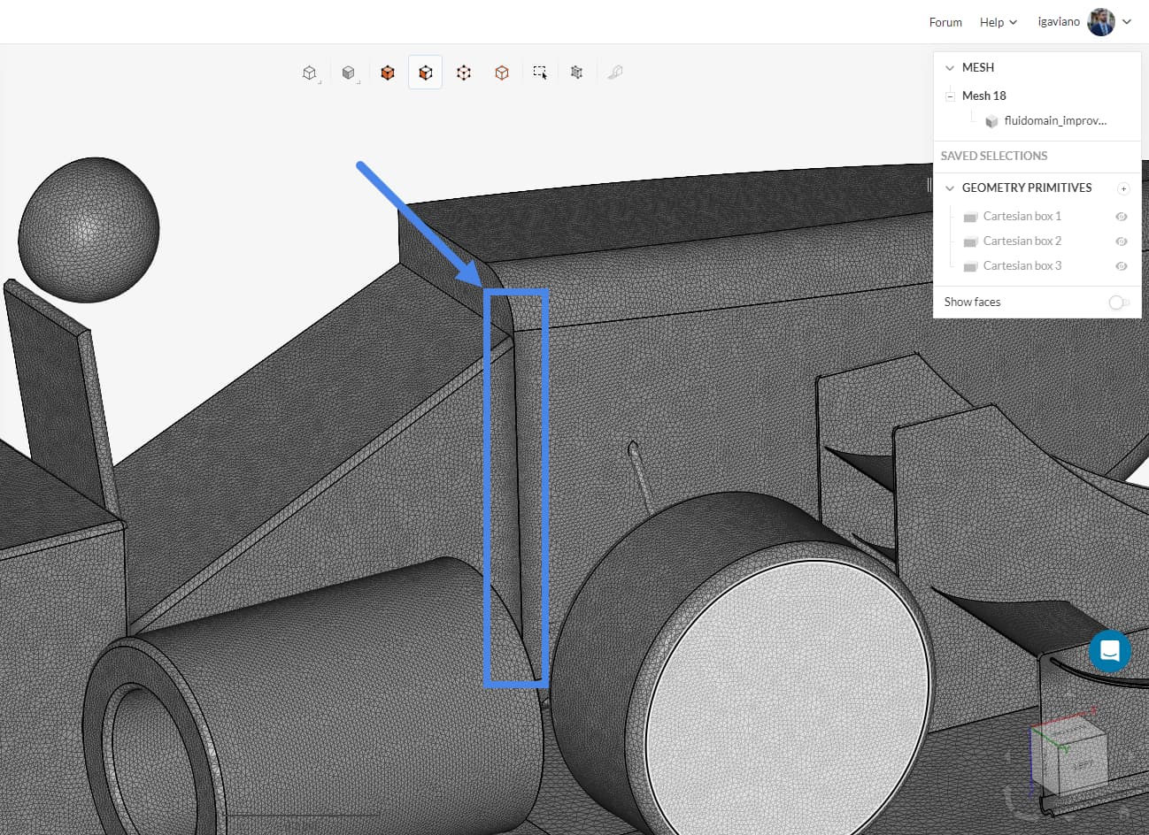Click the igaviano username
1149x835 pixels.
tap(1059, 22)
